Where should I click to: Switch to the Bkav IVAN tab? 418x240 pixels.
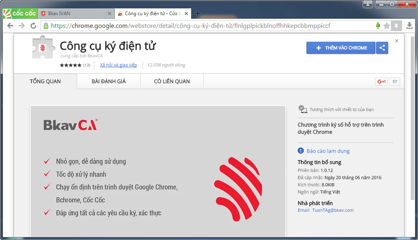[76, 14]
